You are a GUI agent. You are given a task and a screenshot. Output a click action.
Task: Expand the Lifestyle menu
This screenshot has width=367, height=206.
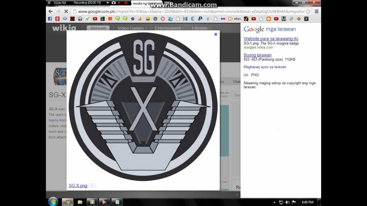point(201,28)
